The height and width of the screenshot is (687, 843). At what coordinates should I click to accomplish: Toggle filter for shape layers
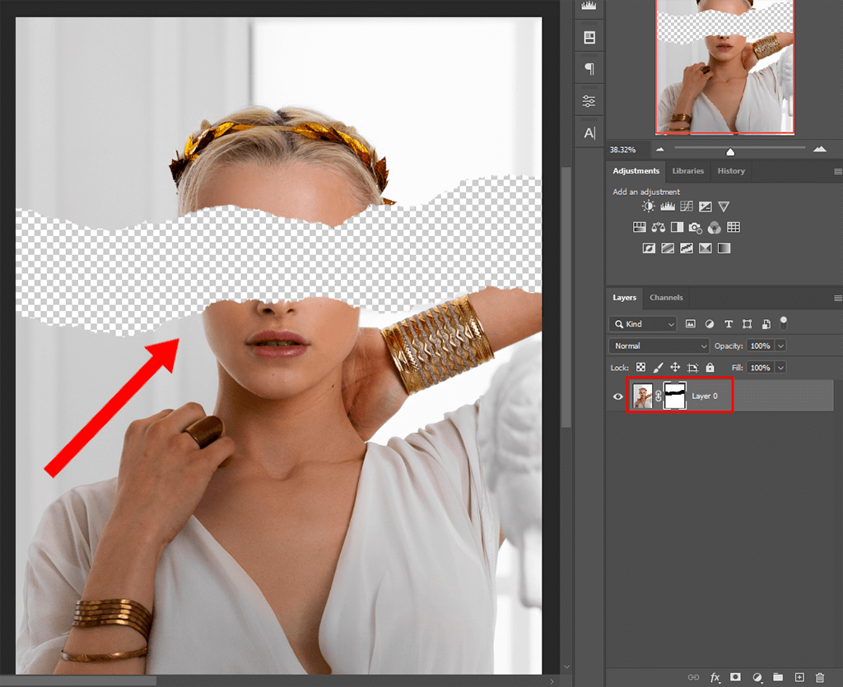pyautogui.click(x=748, y=324)
